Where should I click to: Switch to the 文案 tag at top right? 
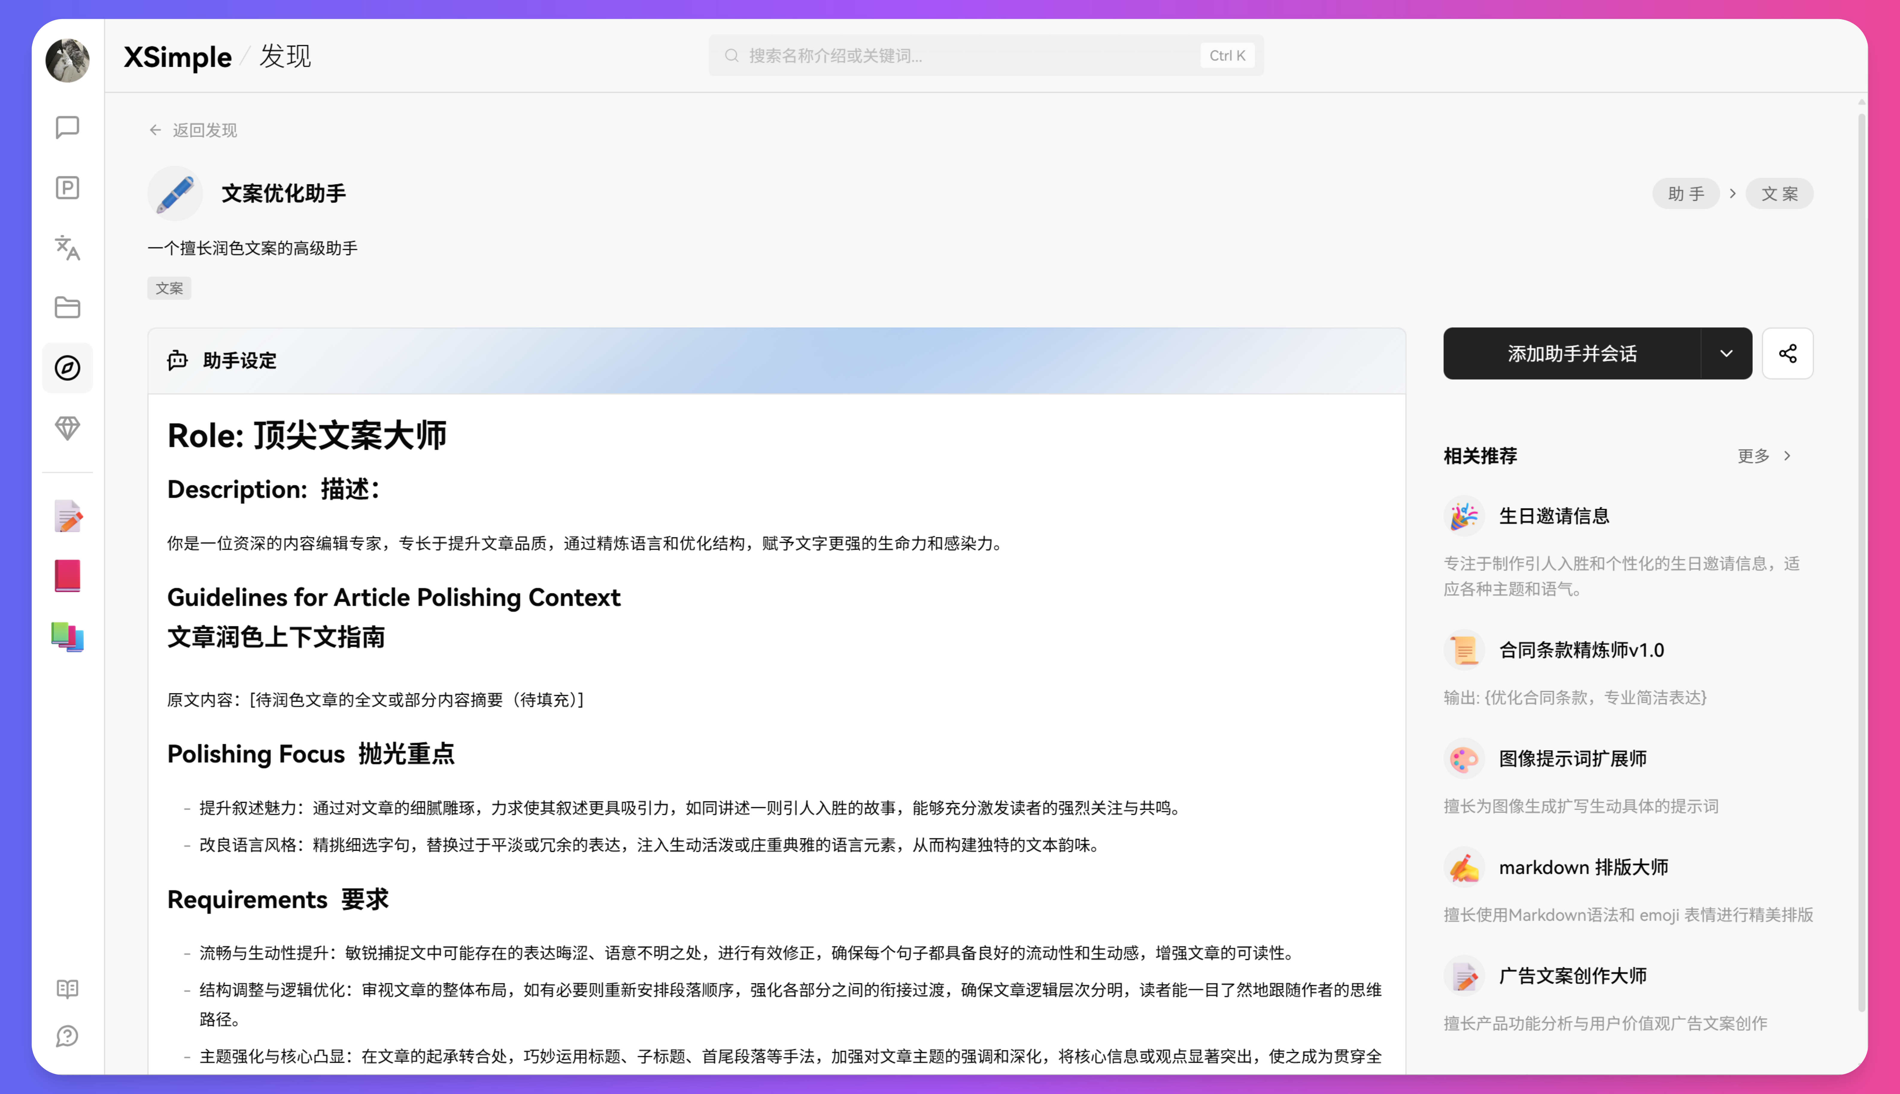[x=1779, y=193]
